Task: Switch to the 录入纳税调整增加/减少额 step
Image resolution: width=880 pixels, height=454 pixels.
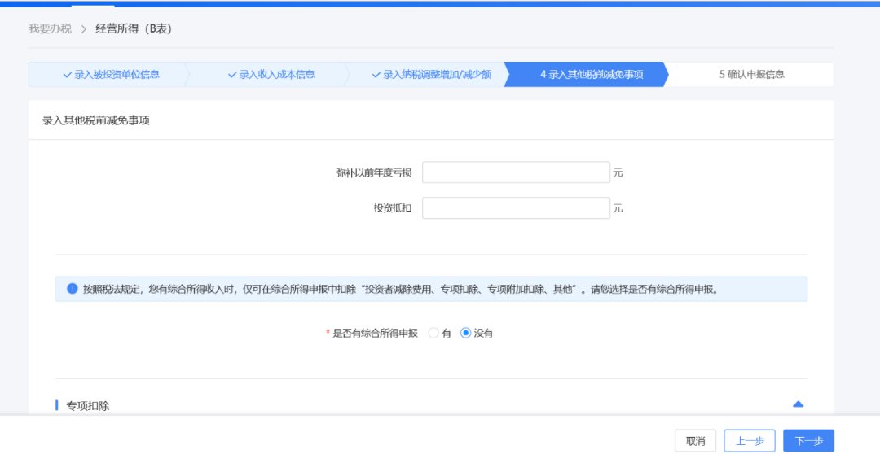Action: click(437, 74)
